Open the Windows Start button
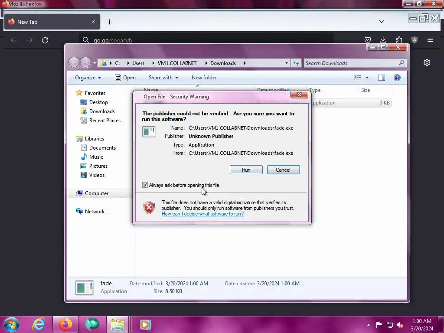 [x=11, y=324]
